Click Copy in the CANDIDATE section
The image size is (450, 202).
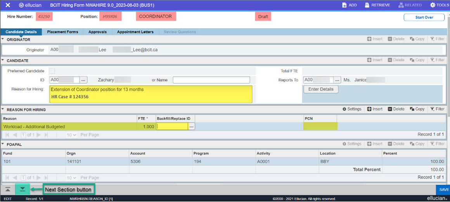(417, 60)
